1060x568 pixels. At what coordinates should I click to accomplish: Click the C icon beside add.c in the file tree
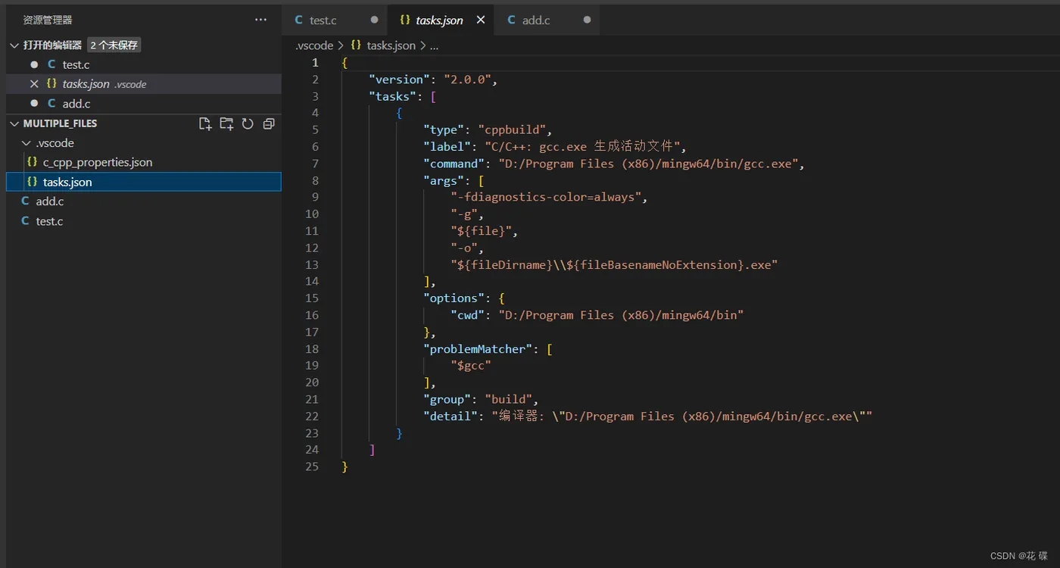[x=25, y=201]
